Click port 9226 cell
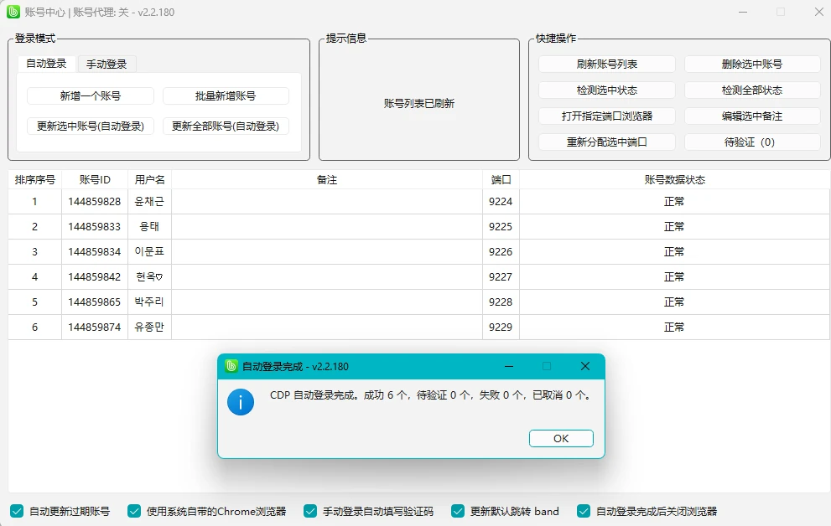Viewport: 831px width, 526px height. click(501, 252)
